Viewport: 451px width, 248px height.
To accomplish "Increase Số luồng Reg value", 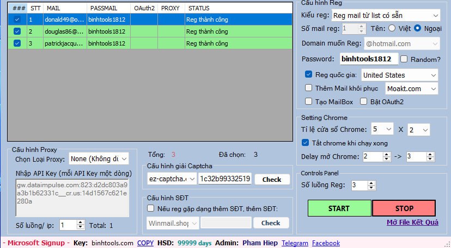I will [371, 183].
